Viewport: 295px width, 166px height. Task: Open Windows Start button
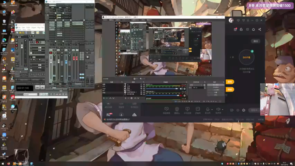(3, 164)
